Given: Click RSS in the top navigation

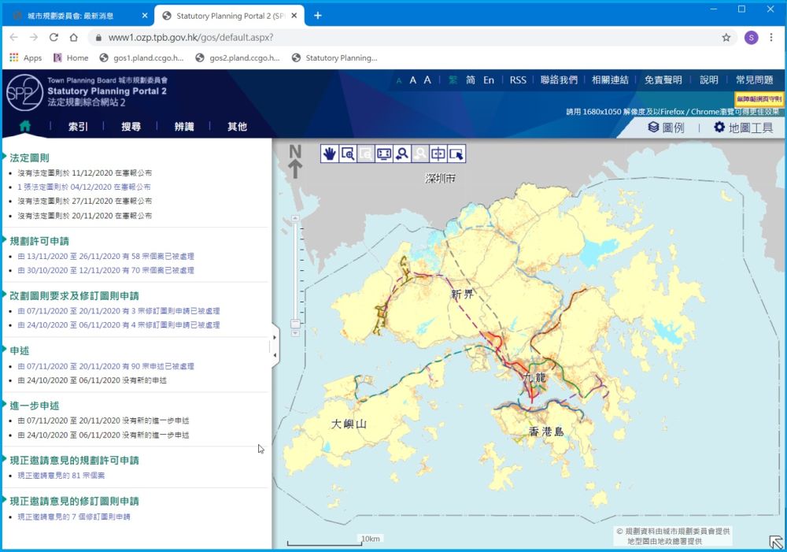Looking at the screenshot, I should 517,80.
